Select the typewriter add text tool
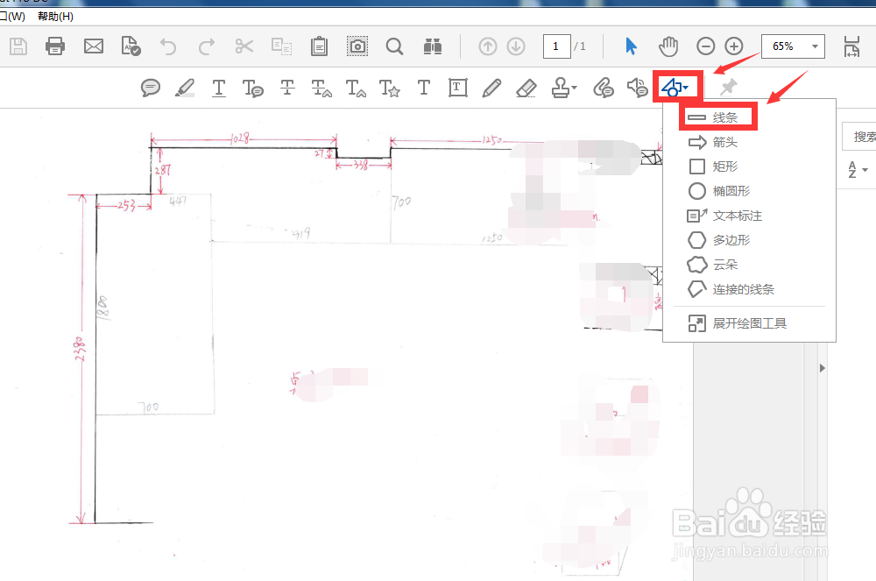The height and width of the screenshot is (581, 876). 423,88
